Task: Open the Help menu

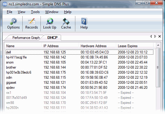Action: [x=68, y=12]
